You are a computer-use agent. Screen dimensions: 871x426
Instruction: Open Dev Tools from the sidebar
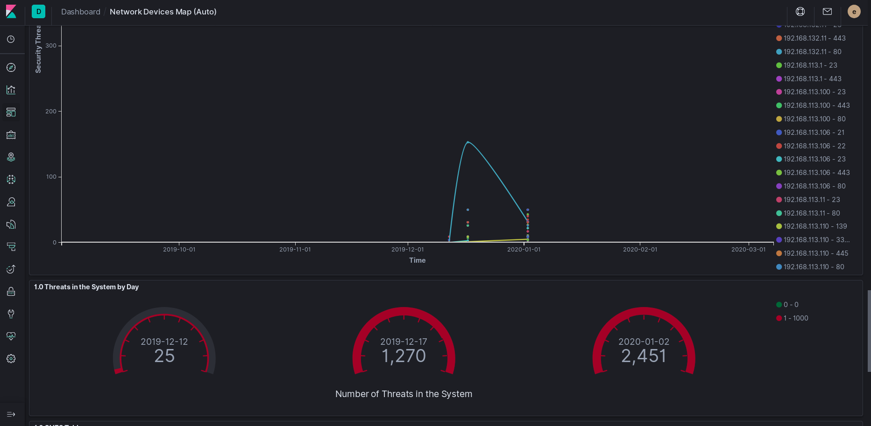click(x=11, y=314)
